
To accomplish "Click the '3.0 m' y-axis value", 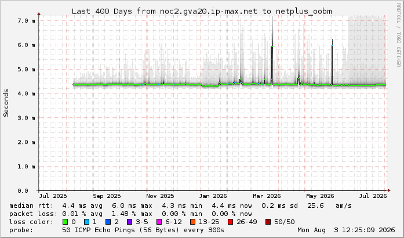I will tap(26, 118).
